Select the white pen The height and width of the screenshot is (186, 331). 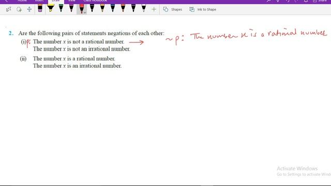pyautogui.click(x=144, y=8)
